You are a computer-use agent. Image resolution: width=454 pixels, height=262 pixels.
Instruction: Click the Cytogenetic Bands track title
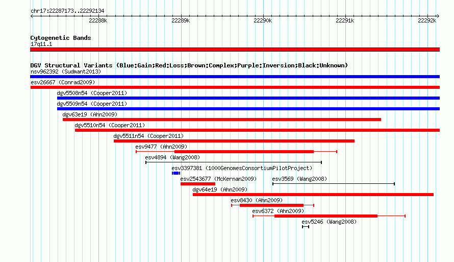(x=61, y=38)
